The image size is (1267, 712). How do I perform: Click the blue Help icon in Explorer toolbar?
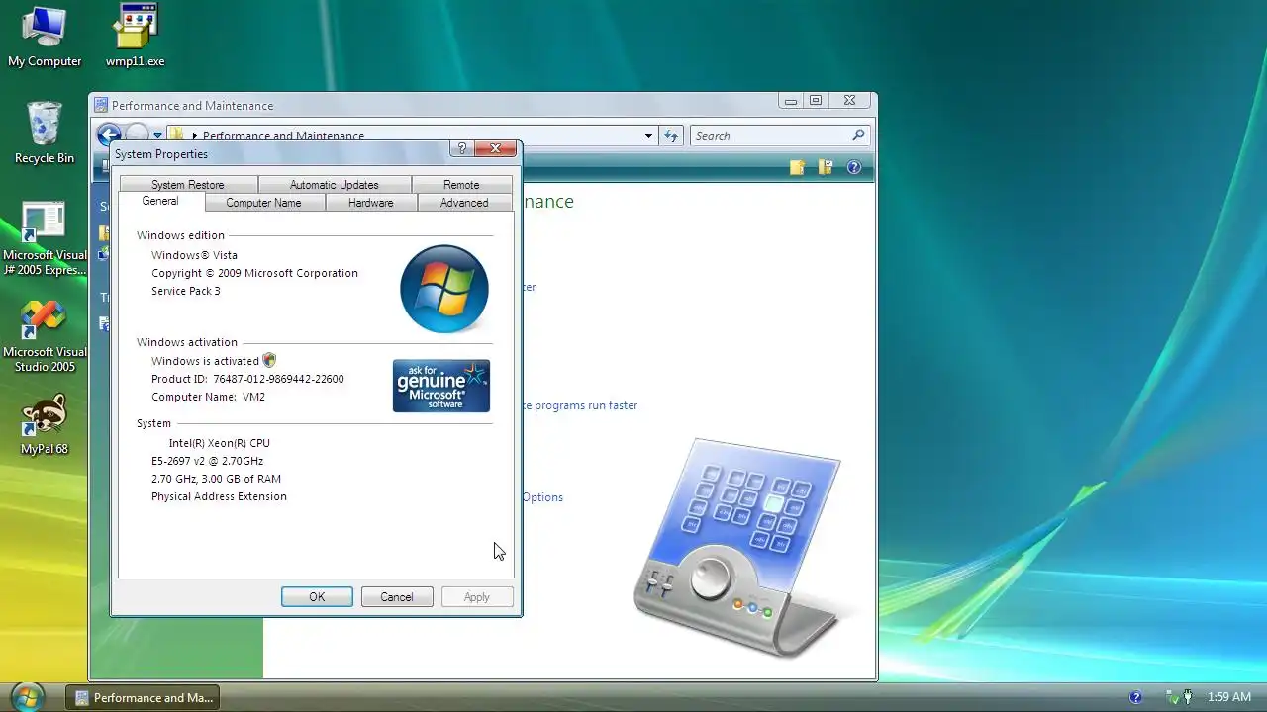tap(853, 168)
